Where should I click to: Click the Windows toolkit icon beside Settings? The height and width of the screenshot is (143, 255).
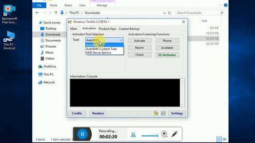163,113
